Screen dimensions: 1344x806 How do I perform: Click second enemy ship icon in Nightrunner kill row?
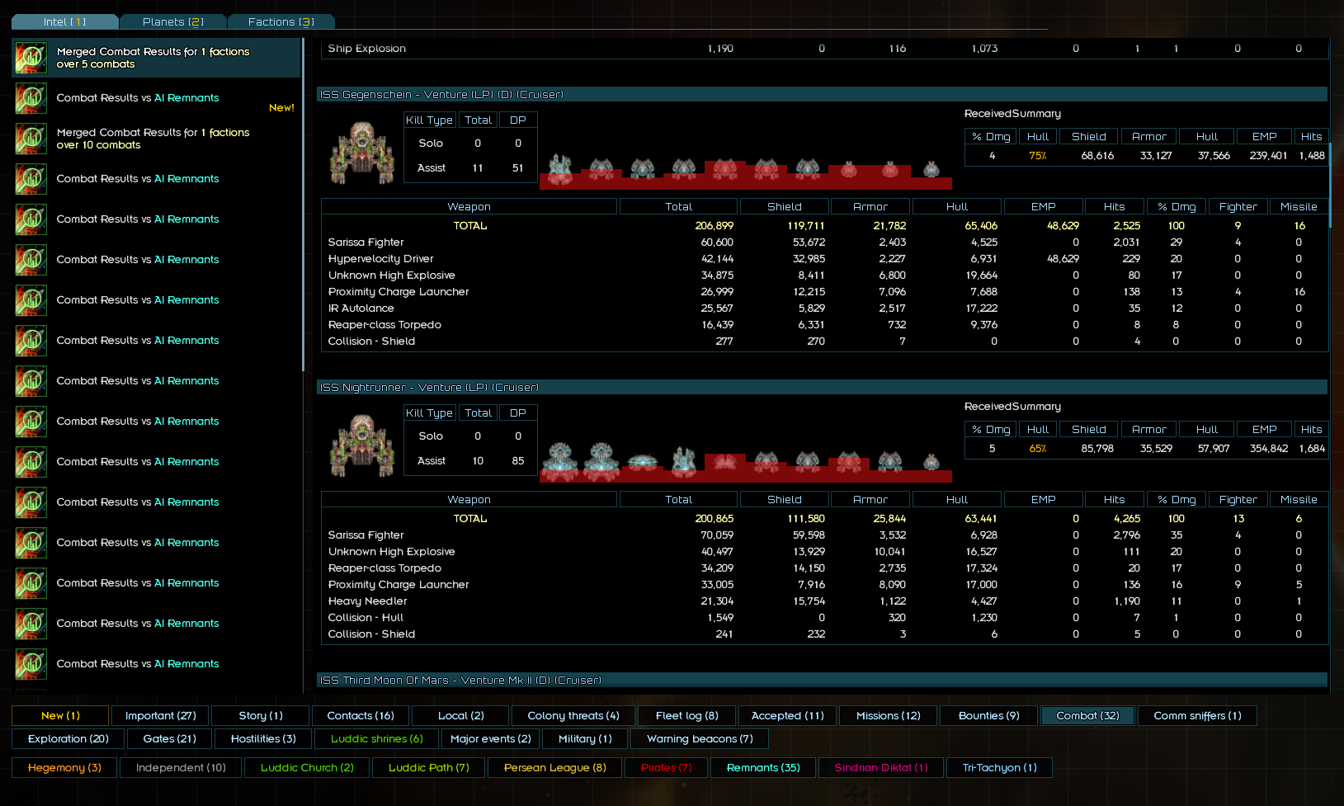[x=601, y=461]
